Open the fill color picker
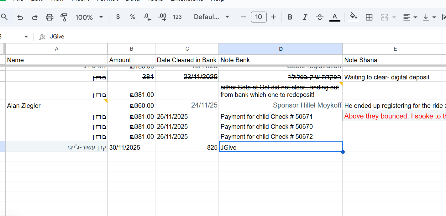Viewport: 446px width, 216px height. 354,17
